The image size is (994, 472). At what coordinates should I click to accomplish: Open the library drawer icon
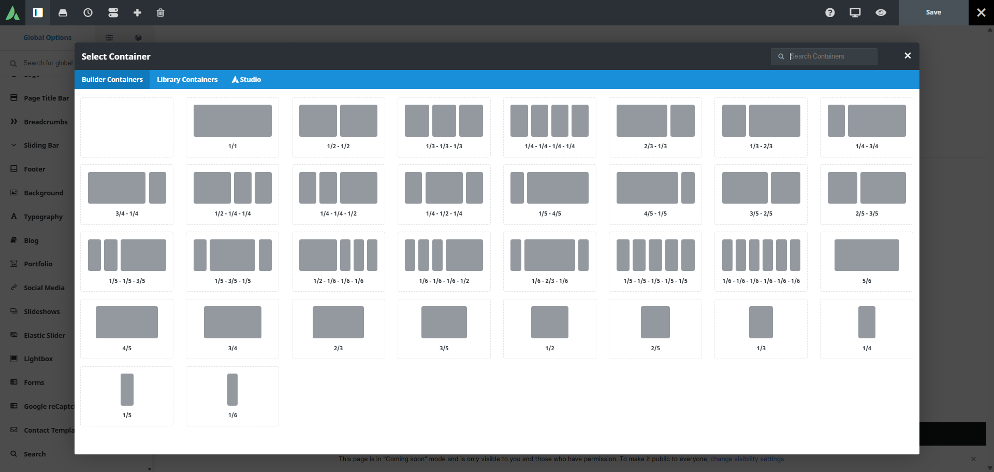coord(63,12)
